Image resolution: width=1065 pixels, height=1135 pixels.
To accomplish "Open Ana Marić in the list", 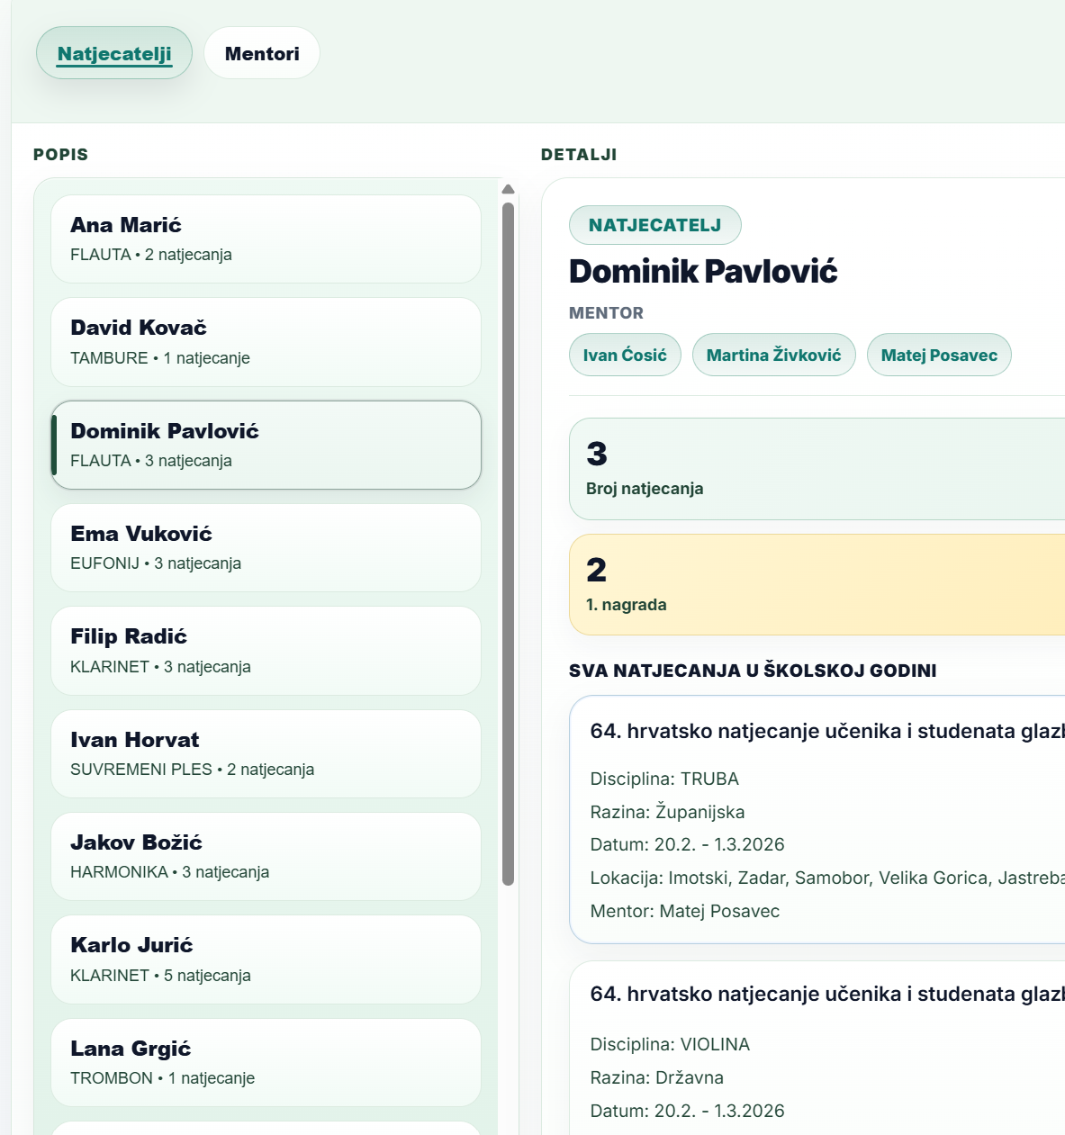I will (266, 239).
